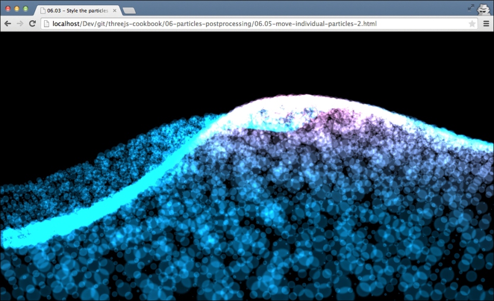Go forward to the next page
Viewport: 494px width, 301px height.
pos(20,24)
